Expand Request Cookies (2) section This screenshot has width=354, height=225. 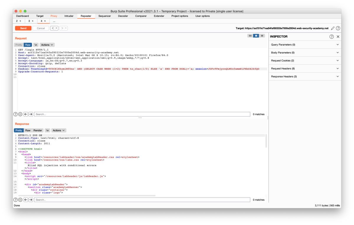pos(305,61)
